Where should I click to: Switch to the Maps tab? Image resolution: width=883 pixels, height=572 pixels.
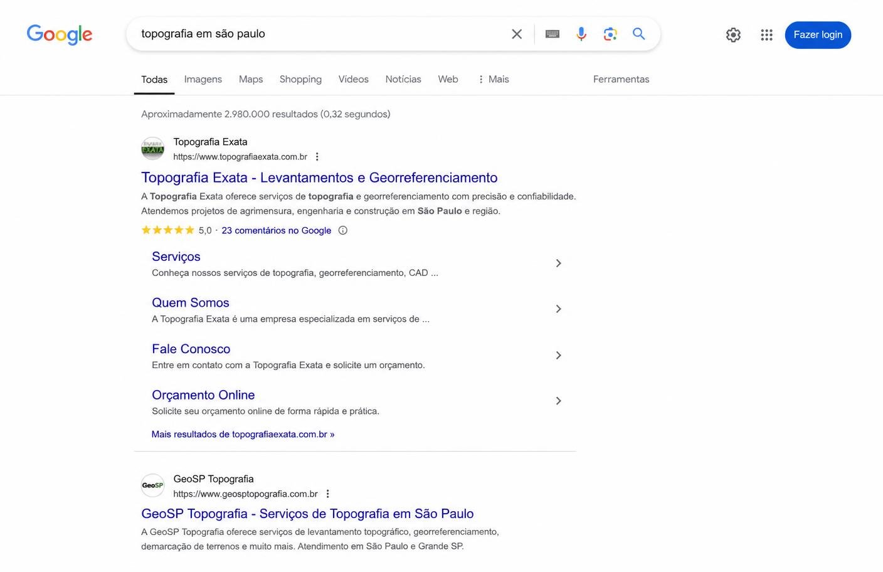(251, 79)
